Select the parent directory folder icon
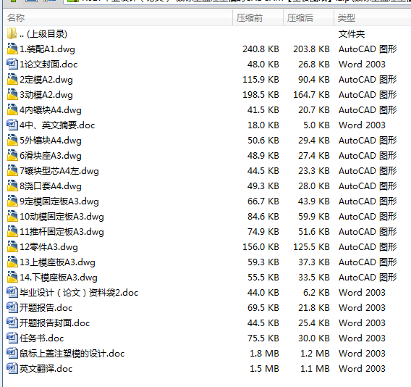 12,33
